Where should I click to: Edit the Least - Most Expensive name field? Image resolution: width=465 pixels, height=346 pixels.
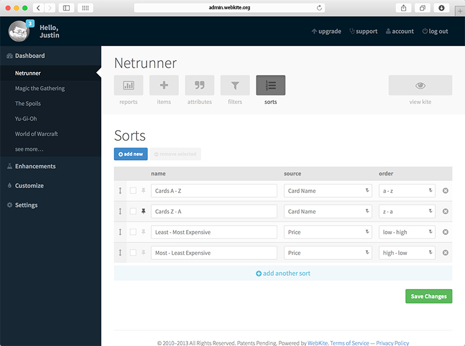(x=213, y=232)
